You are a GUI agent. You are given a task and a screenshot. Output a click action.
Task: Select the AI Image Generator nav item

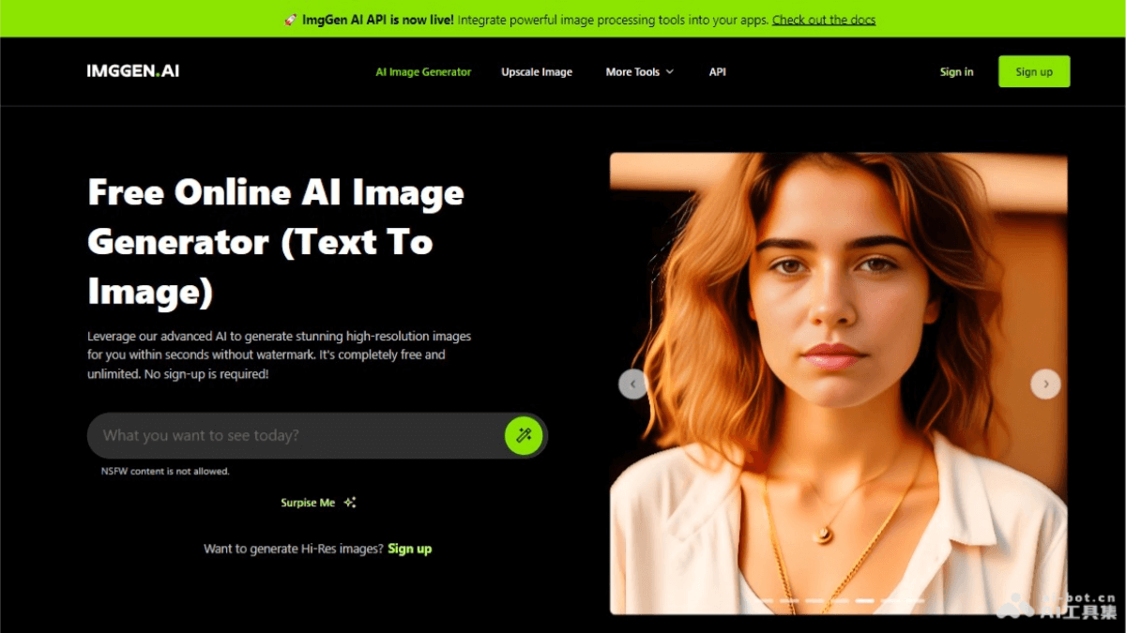coord(423,70)
